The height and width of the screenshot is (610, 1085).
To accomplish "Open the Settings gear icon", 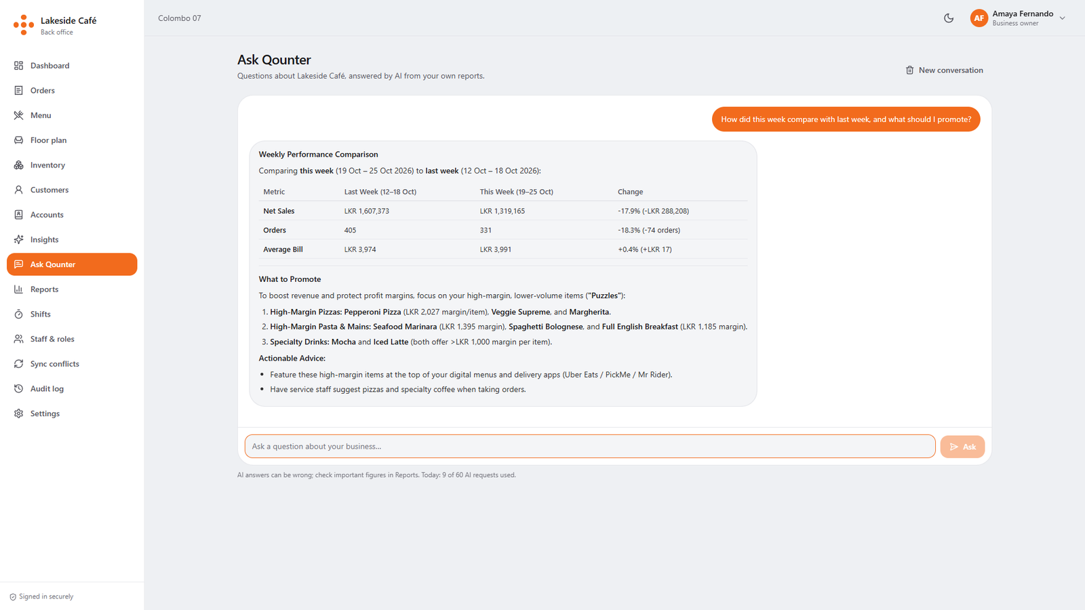I will tap(18, 413).
